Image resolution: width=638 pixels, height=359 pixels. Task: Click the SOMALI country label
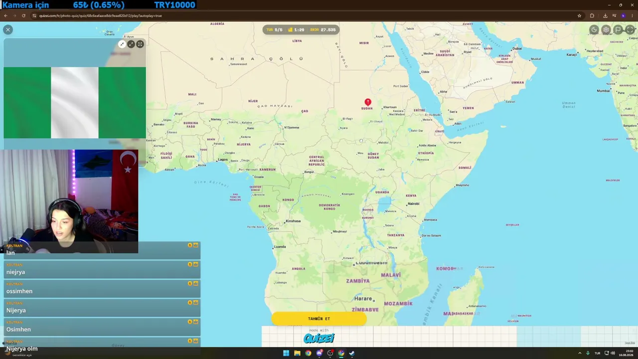pyautogui.click(x=465, y=168)
